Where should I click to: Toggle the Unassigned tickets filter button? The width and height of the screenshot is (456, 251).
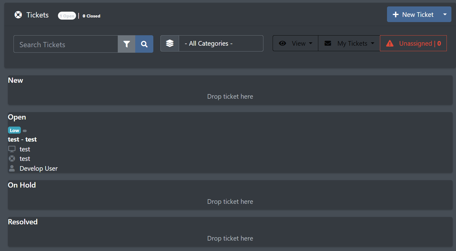tap(413, 43)
